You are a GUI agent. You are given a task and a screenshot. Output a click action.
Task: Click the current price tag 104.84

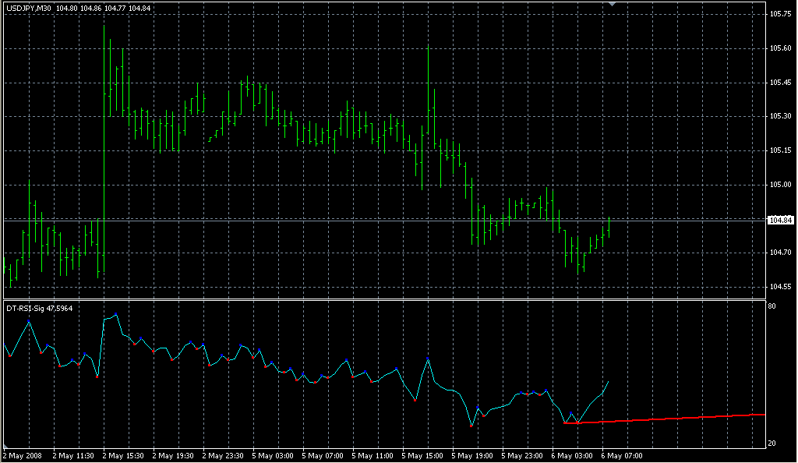point(780,221)
